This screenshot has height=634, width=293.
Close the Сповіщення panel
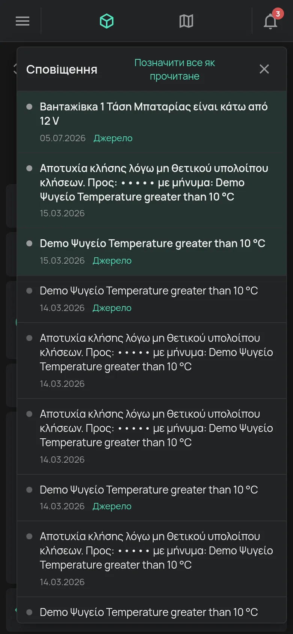tap(264, 69)
